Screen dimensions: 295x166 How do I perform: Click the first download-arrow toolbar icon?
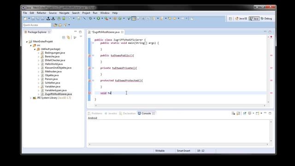[48, 18]
